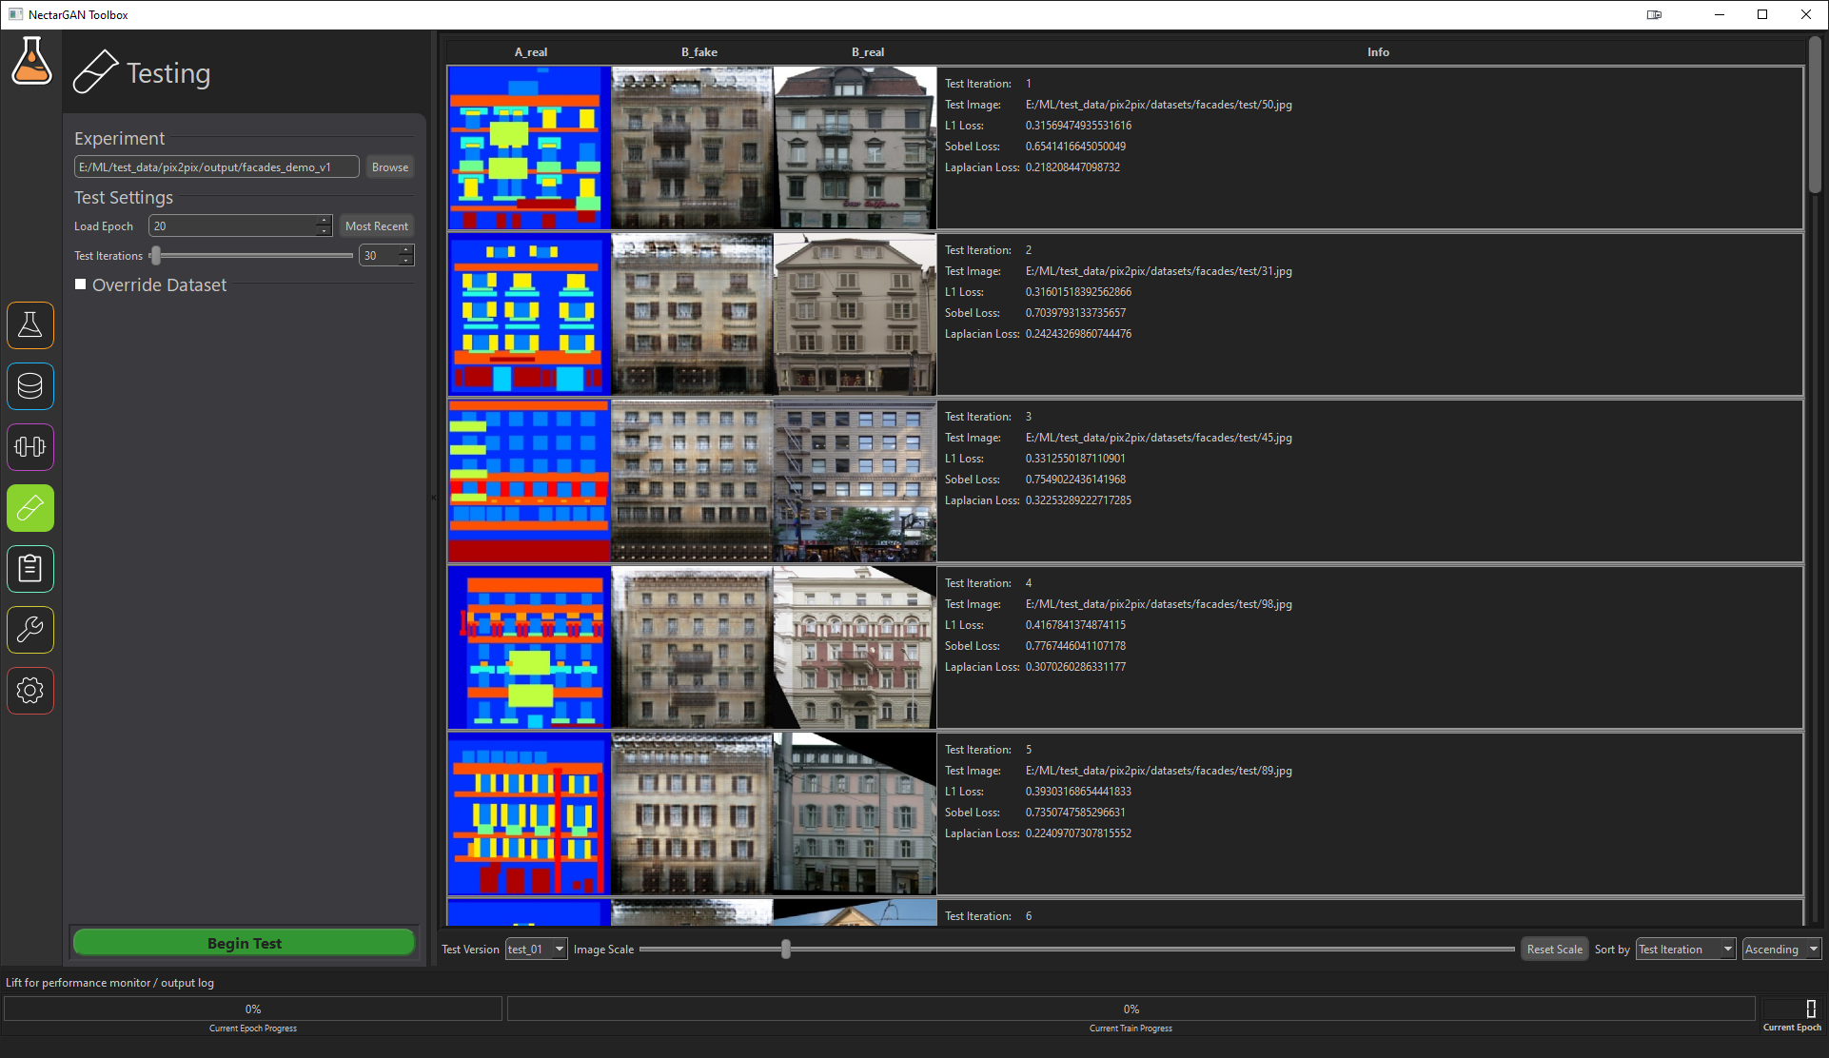Open the Test Version dropdown showing test_01
Screen dimensions: 1829x1058
535,949
